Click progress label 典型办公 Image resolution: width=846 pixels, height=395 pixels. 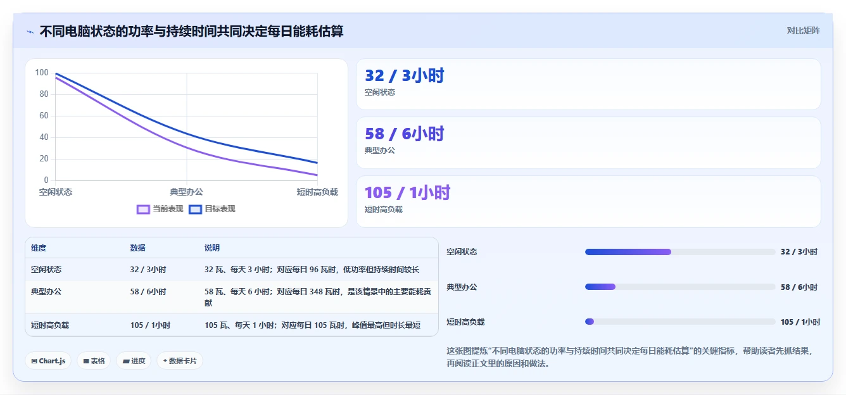point(462,287)
